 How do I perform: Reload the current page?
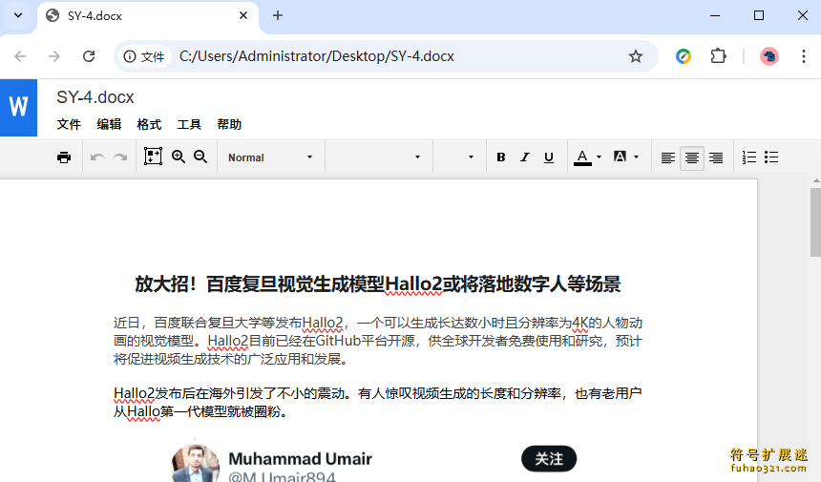(89, 56)
